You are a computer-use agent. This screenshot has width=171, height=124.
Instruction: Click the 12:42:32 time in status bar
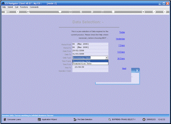click(x=162, y=120)
